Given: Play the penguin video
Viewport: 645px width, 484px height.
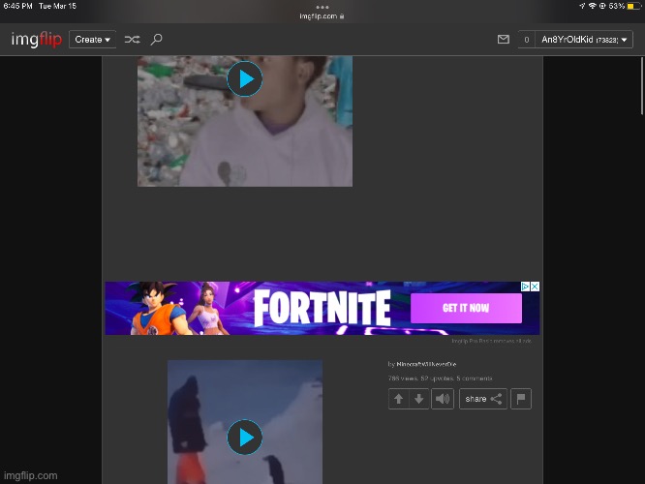Looking at the screenshot, I should 245,438.
